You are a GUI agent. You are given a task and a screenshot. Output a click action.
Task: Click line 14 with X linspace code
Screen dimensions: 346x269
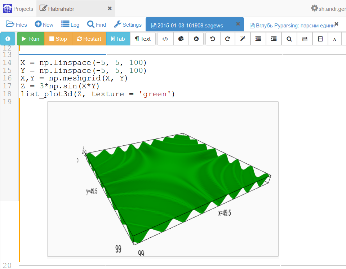click(x=83, y=62)
